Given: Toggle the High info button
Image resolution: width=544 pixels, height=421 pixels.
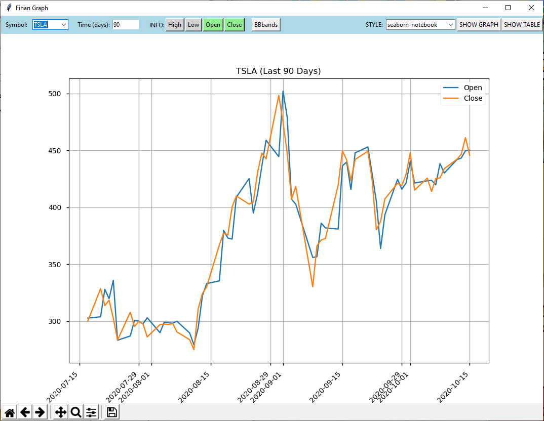Looking at the screenshot, I should 175,25.
